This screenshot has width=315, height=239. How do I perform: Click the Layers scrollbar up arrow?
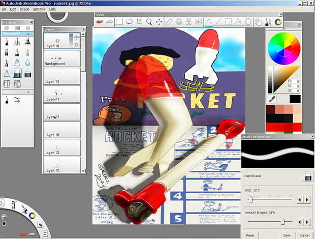click(83, 35)
